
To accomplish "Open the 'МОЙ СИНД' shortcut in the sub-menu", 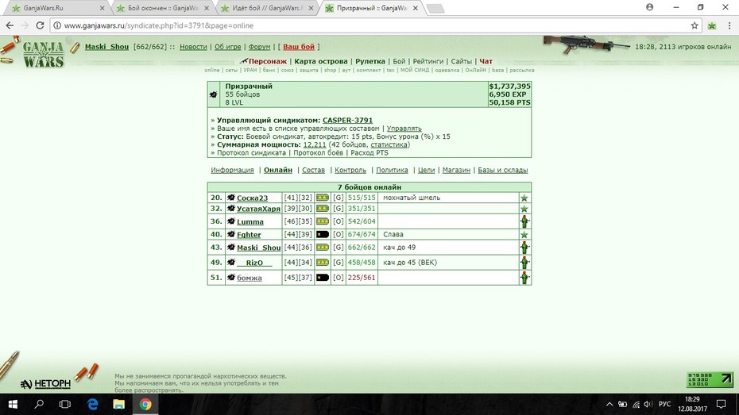I will click(x=415, y=70).
